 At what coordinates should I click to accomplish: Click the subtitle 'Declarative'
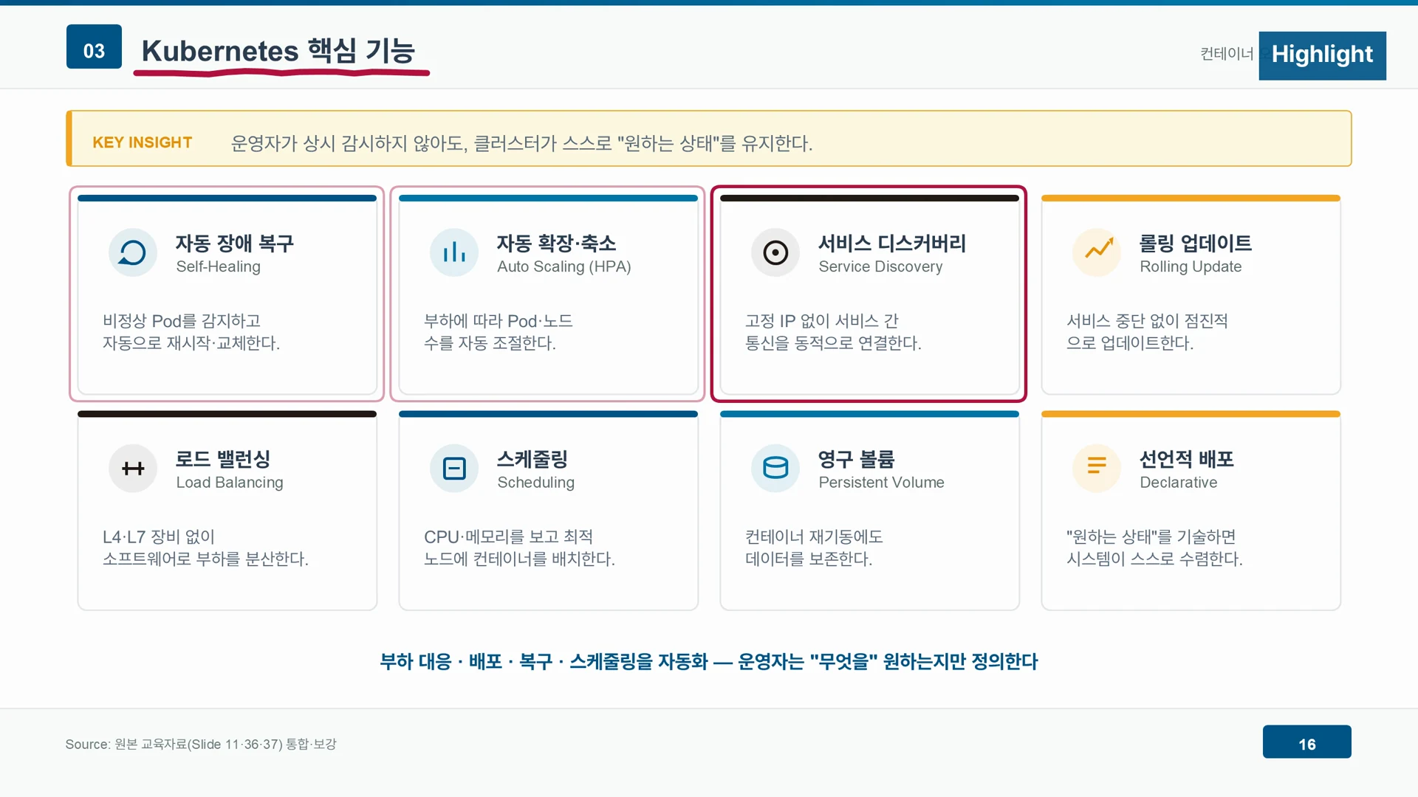point(1179,482)
